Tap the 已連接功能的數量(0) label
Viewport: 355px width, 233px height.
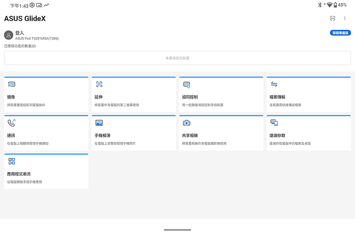tap(20, 46)
